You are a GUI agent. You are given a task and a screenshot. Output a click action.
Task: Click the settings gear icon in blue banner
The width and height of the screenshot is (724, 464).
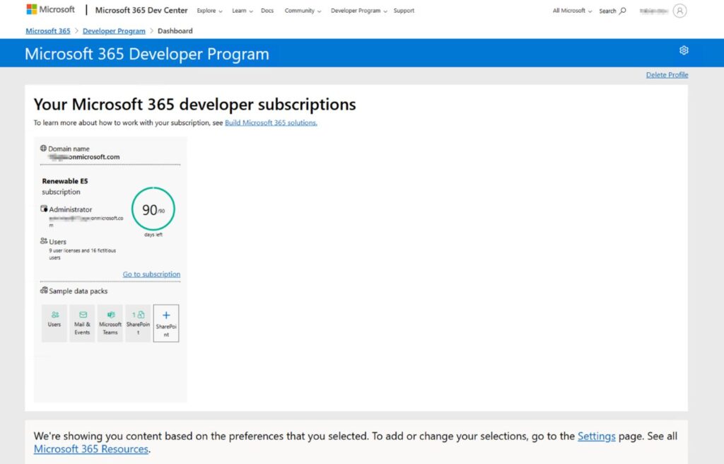pyautogui.click(x=683, y=50)
